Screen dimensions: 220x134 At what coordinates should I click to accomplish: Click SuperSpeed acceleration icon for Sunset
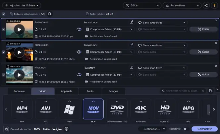point(86,36)
